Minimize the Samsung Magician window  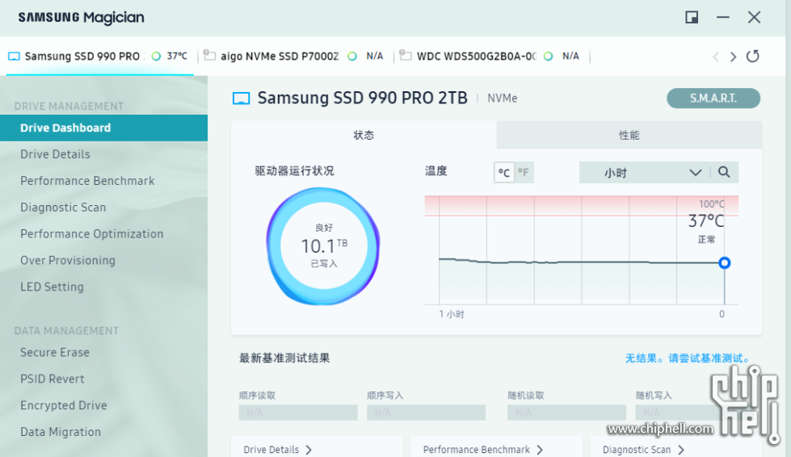pos(723,17)
